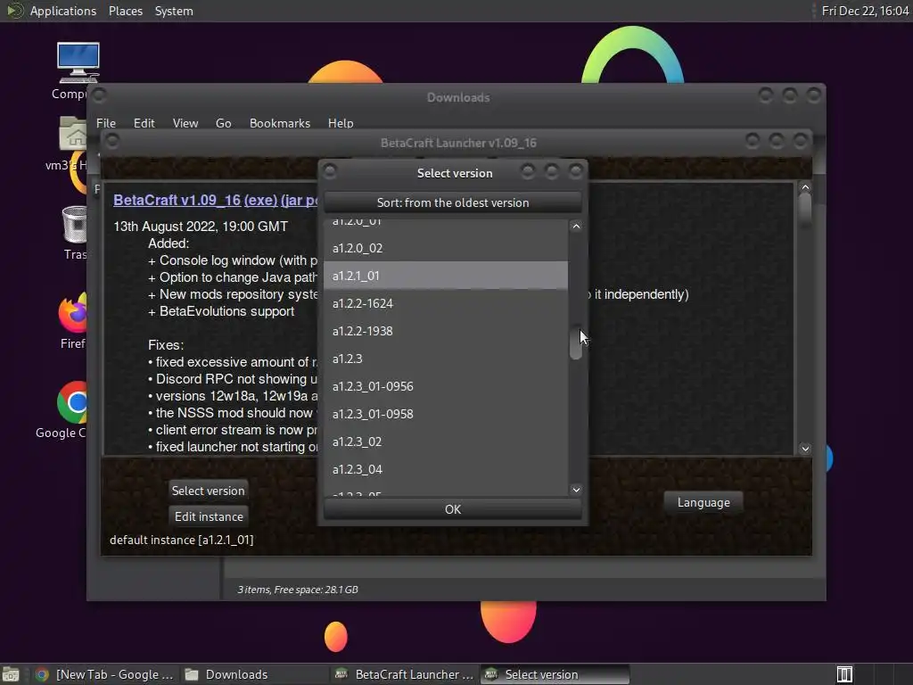Open System menu in top panel
913x685 pixels.
pos(174,11)
